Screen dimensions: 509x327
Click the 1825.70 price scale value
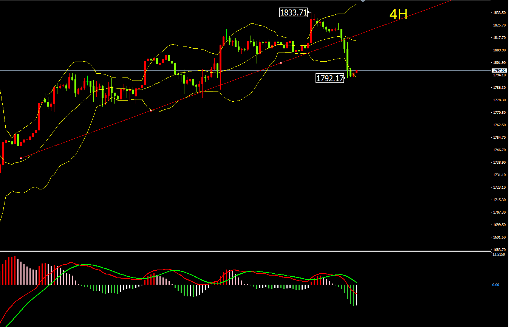499,25
